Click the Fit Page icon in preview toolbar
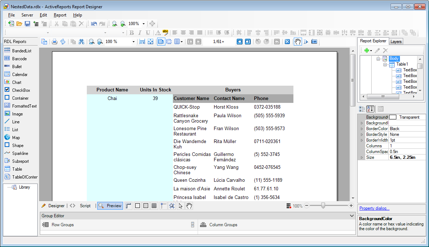 (151, 42)
